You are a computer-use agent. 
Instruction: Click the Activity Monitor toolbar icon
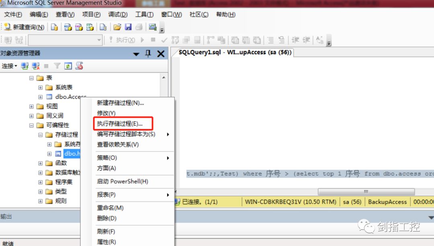(153, 27)
